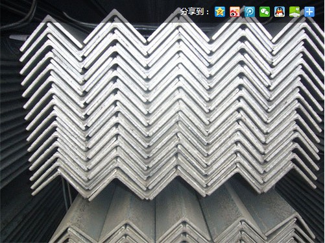Share via the green WeChat icon
Viewport: 325px width, 243px height.
tap(265, 12)
